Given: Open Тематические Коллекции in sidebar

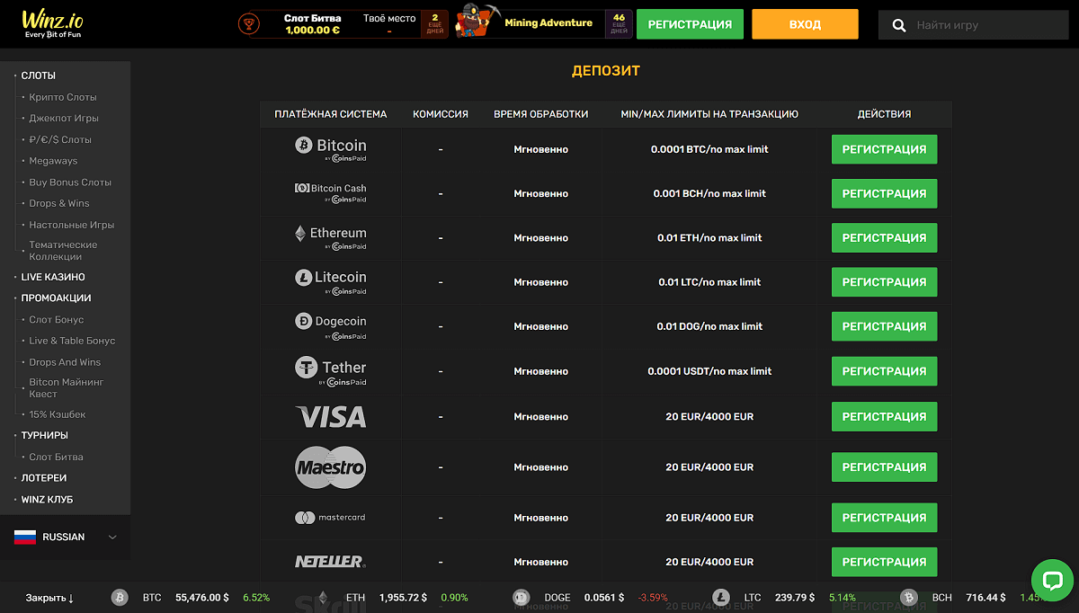Looking at the screenshot, I should point(63,251).
